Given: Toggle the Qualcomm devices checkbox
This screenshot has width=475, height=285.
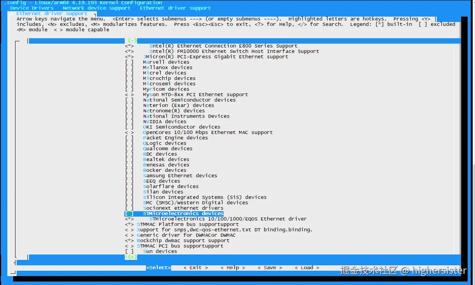Looking at the screenshot, I should 129,148.
